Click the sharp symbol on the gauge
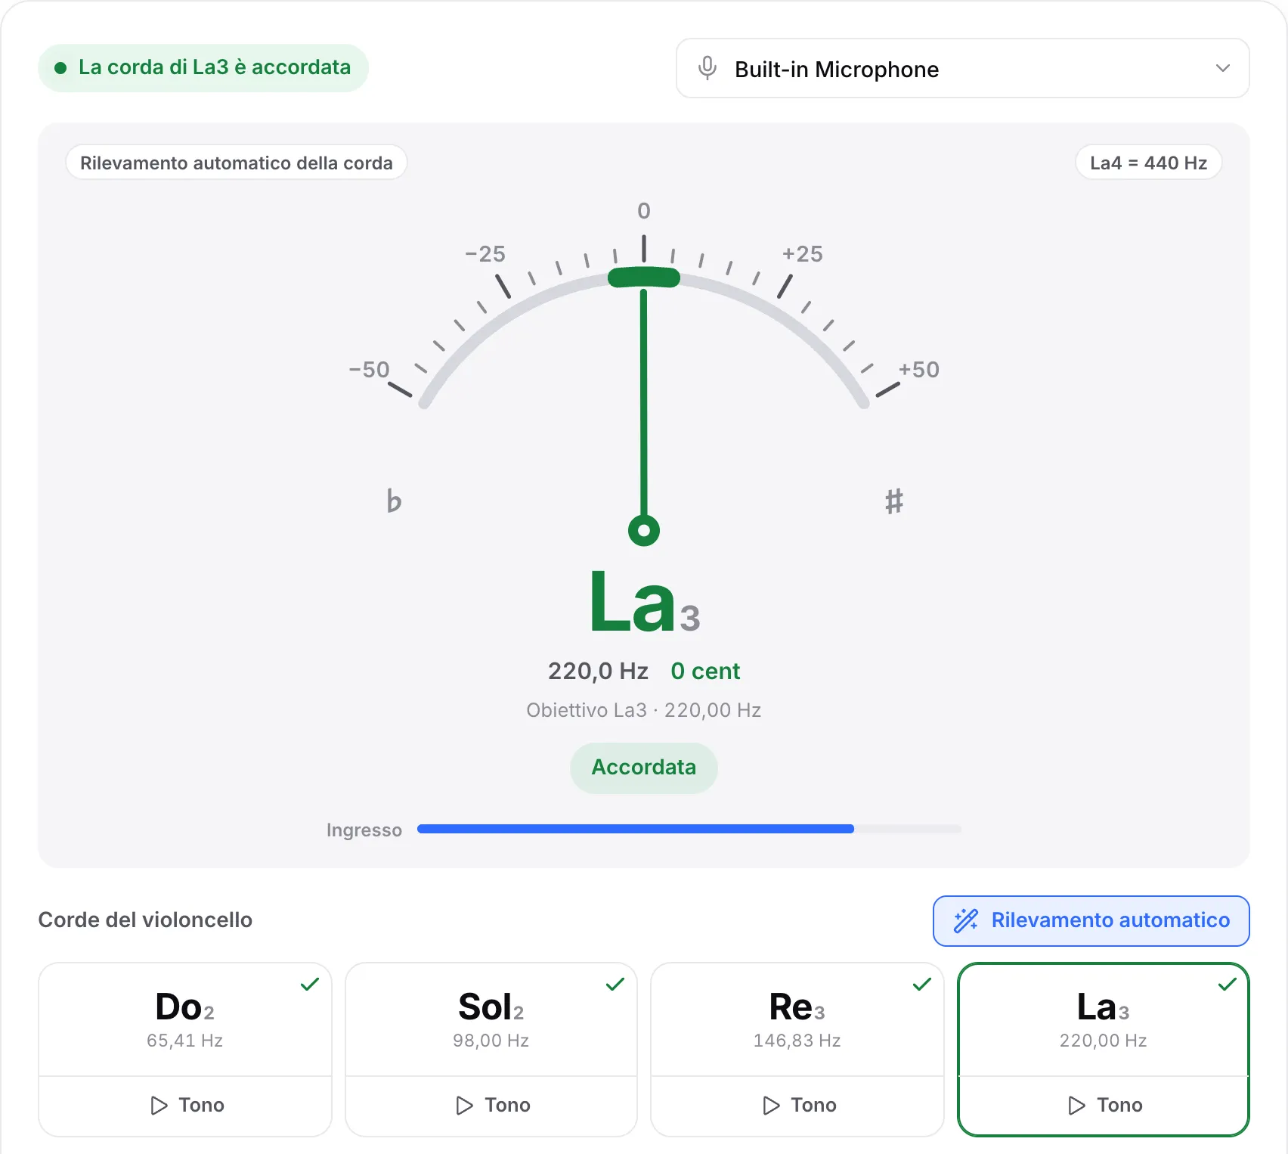Viewport: 1288px width, 1154px height. click(894, 501)
